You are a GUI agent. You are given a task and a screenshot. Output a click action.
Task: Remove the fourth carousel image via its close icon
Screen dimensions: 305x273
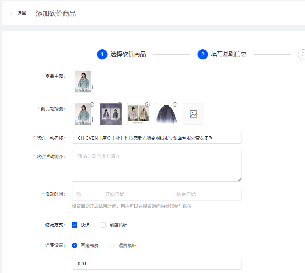click(175, 105)
